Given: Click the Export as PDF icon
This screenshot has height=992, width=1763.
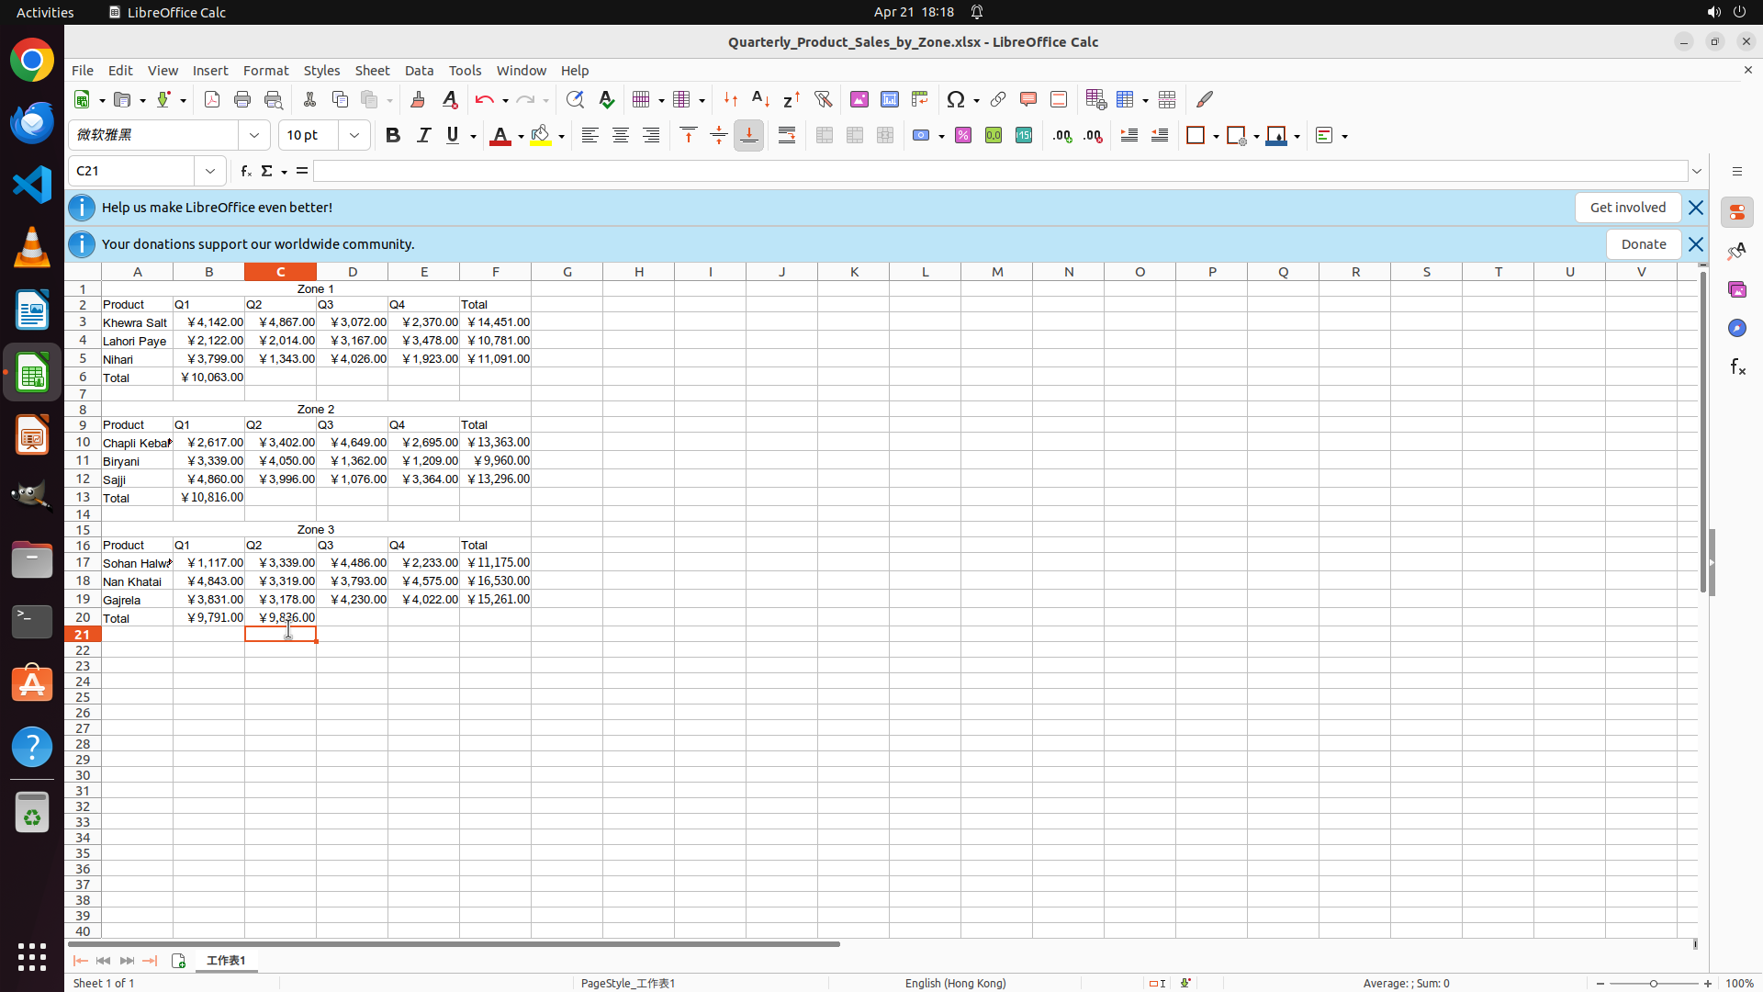Looking at the screenshot, I should (x=212, y=99).
